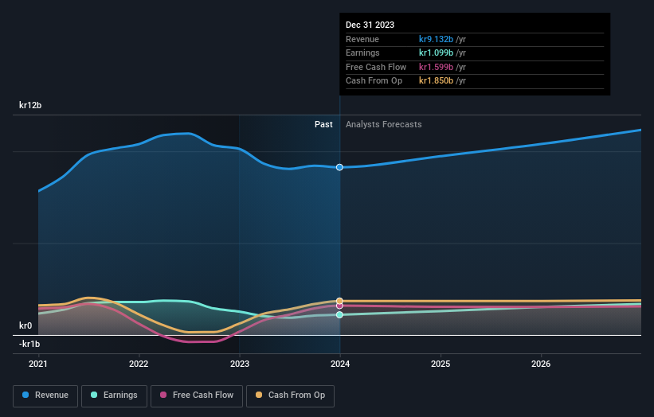
Task: Click the Free Cash Flow label in tooltip
Action: pos(376,67)
